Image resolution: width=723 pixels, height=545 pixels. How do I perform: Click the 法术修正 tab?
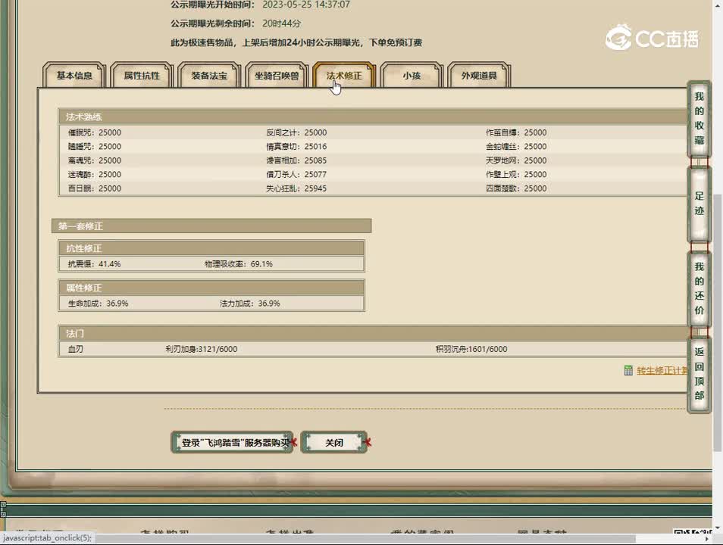(x=344, y=76)
